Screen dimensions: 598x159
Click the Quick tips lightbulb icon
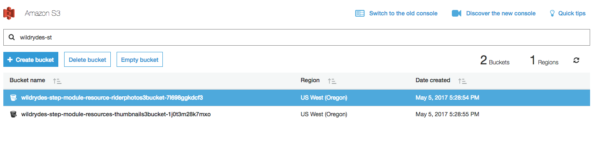coord(553,13)
